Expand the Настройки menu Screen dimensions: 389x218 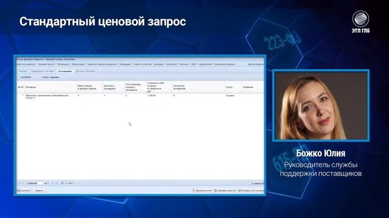171,64
